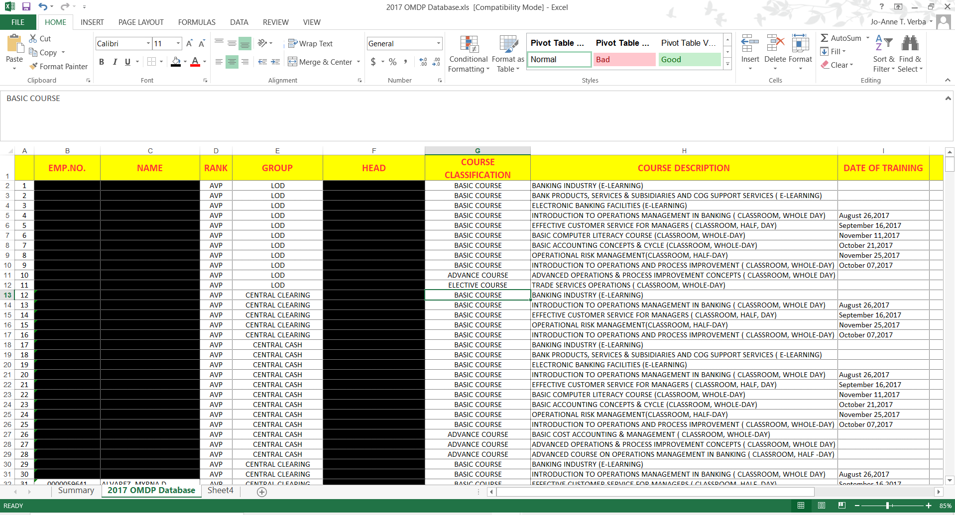Select the Sheet4 tab

tap(220, 491)
